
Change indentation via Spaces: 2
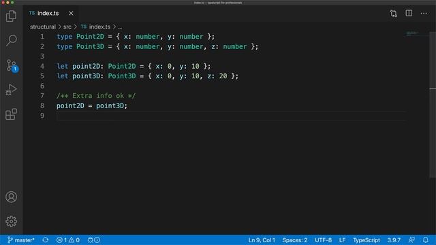click(295, 240)
